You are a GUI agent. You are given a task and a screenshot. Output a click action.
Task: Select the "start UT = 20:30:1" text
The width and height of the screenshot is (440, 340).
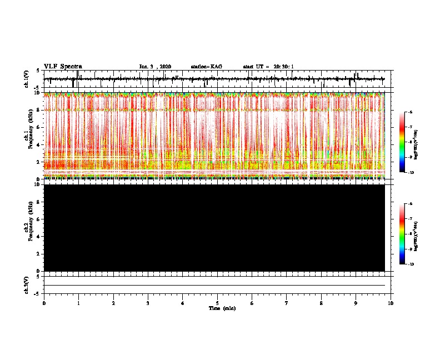click(268, 67)
